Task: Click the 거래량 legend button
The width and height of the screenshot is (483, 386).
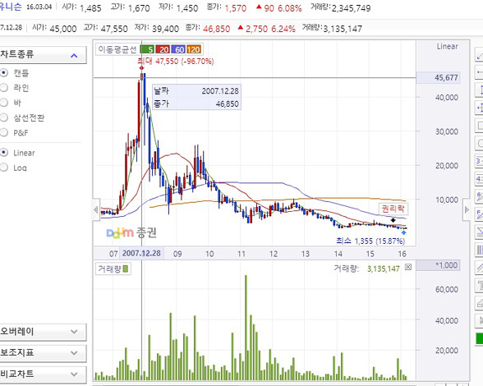Action: click(113, 269)
